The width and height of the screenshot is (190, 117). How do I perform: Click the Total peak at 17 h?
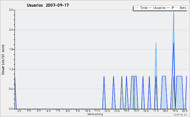pos(156,43)
